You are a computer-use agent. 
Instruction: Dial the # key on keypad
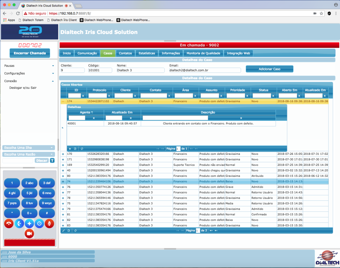point(47,213)
